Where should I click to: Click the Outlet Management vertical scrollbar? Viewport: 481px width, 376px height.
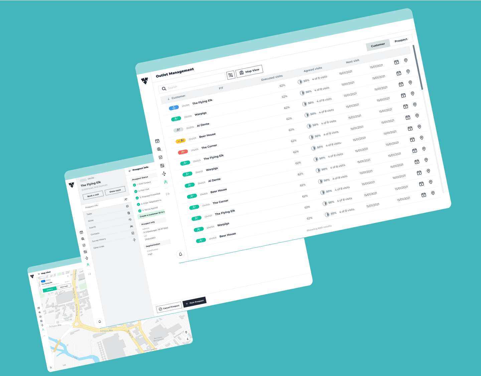click(418, 68)
